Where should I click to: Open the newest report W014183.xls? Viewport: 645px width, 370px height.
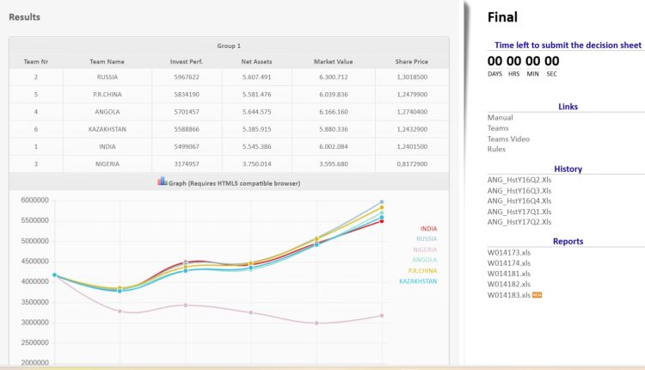point(508,294)
